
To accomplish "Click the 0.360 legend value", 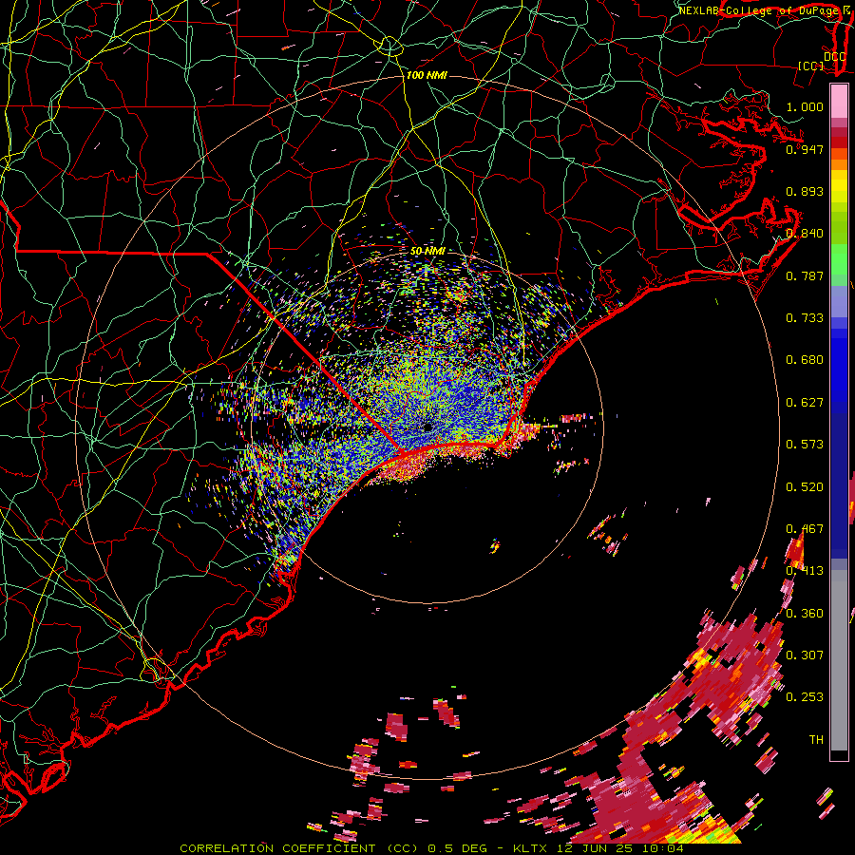I will 805,613.
